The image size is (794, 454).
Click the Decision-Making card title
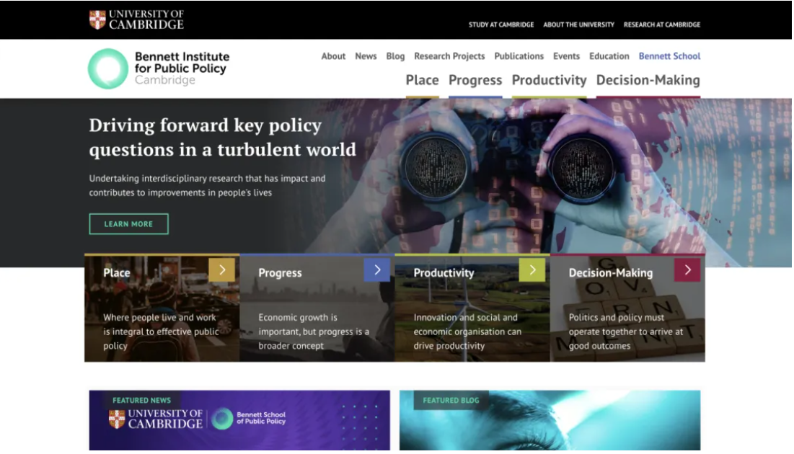611,273
